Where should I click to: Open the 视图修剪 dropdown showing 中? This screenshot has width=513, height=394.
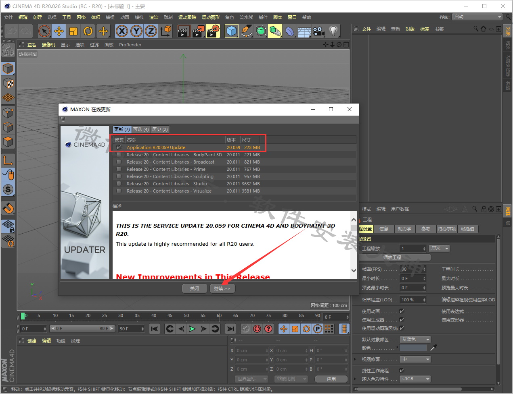415,359
